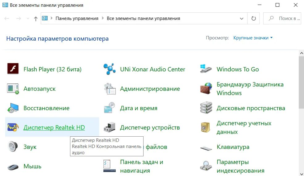Click the Брандмауэр Защитника Windows brick-wall icon

click(206, 88)
